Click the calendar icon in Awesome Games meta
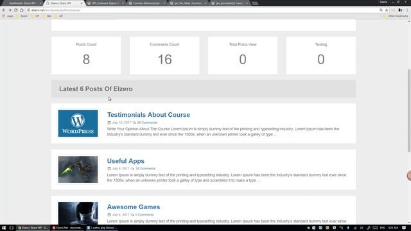 click(109, 214)
